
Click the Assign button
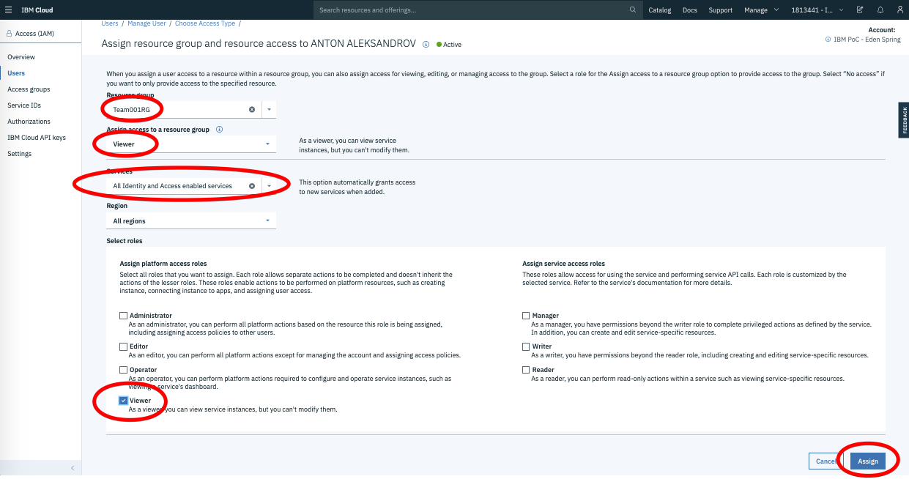pos(868,461)
